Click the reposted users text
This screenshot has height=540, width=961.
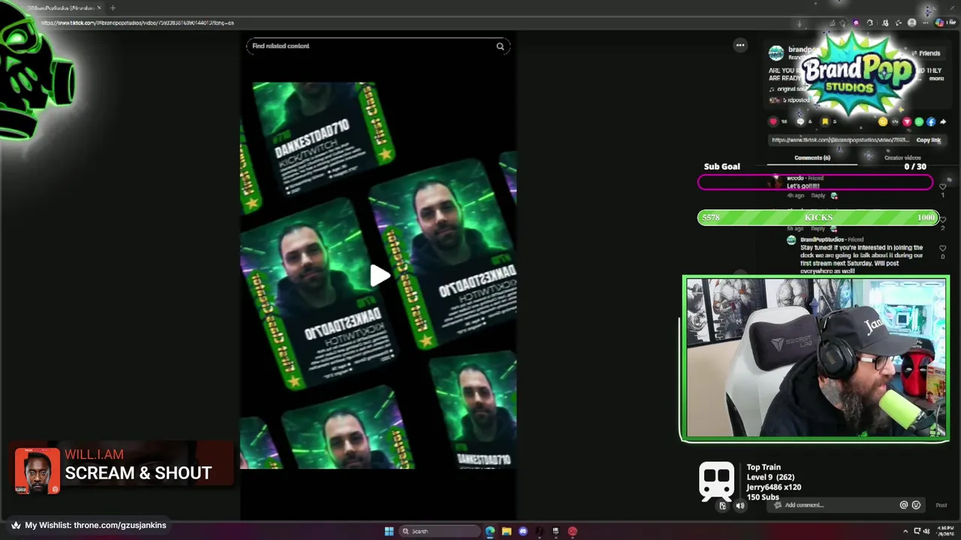point(797,100)
